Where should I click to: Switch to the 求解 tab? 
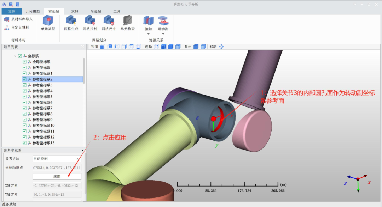[x=75, y=11]
